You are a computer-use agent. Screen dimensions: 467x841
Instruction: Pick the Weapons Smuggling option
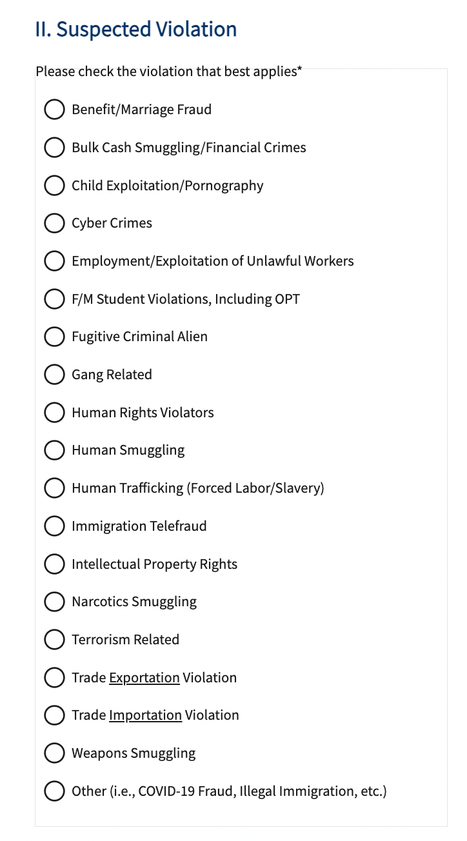tap(54, 753)
